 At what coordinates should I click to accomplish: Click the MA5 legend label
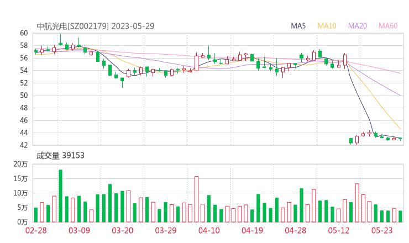pos(298,26)
